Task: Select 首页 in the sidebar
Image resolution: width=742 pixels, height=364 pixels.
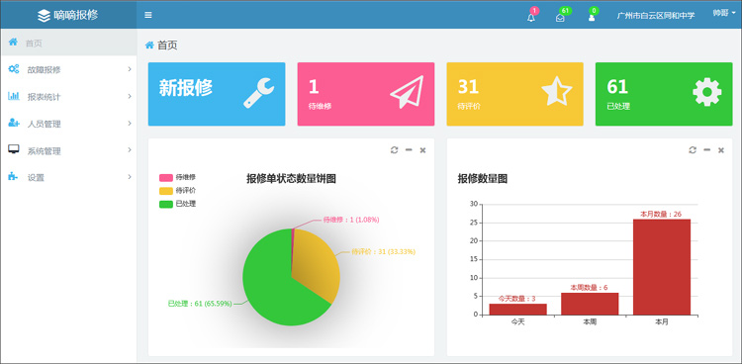Action: click(x=68, y=43)
